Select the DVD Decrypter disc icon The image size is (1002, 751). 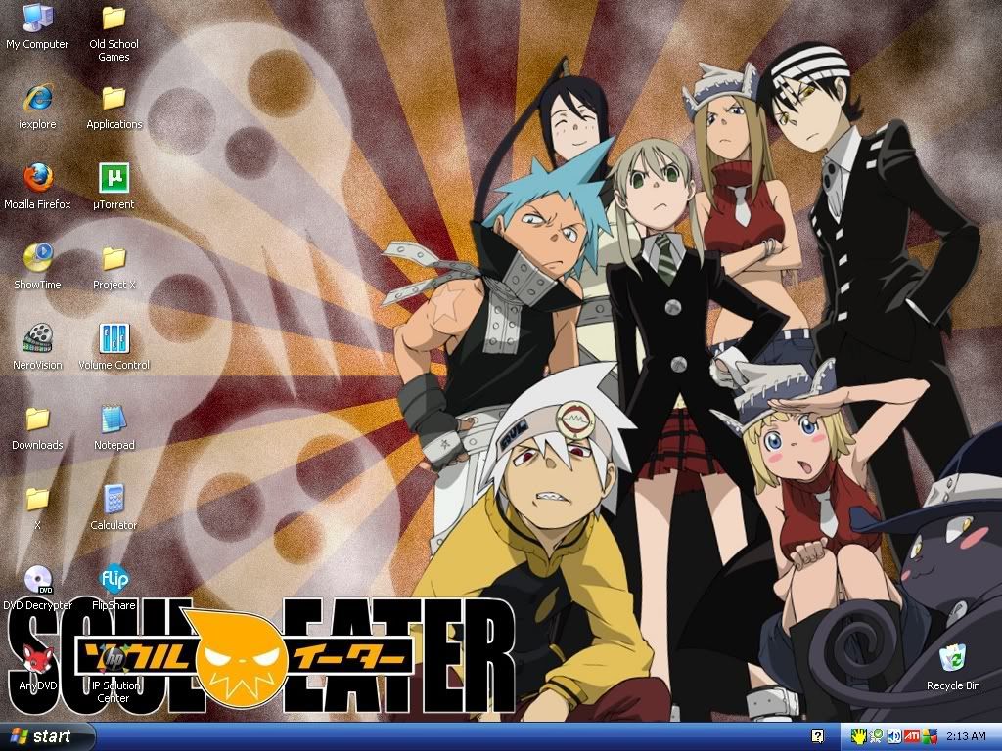pyautogui.click(x=37, y=579)
